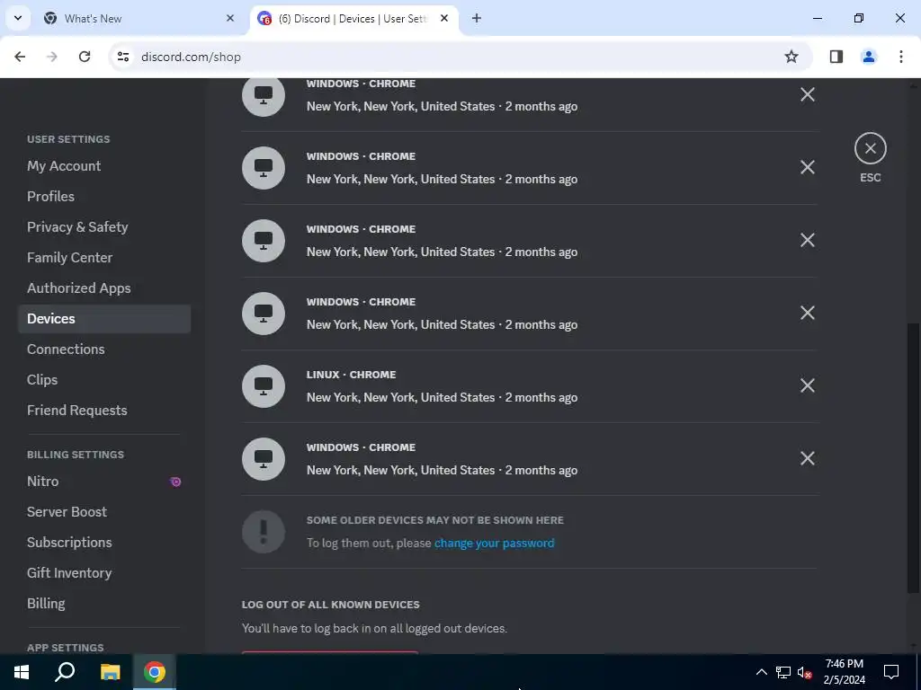Remove the Windows Chrome device just above the Linux row

tap(807, 313)
